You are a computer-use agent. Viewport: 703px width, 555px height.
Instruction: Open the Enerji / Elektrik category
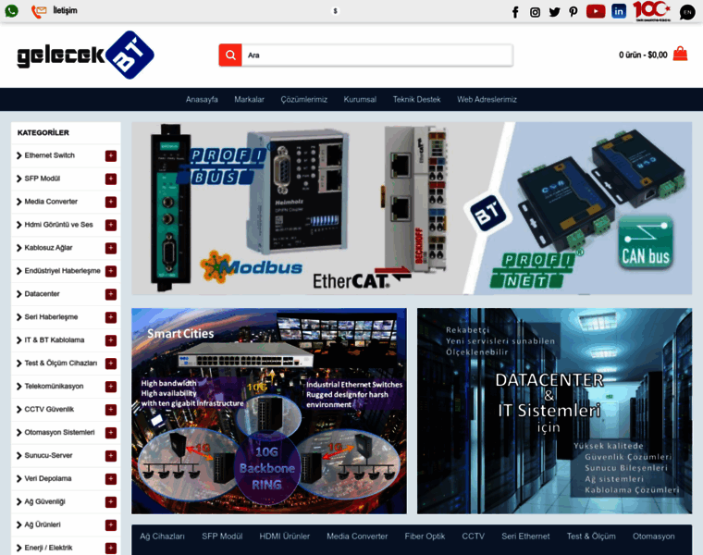coord(48,548)
